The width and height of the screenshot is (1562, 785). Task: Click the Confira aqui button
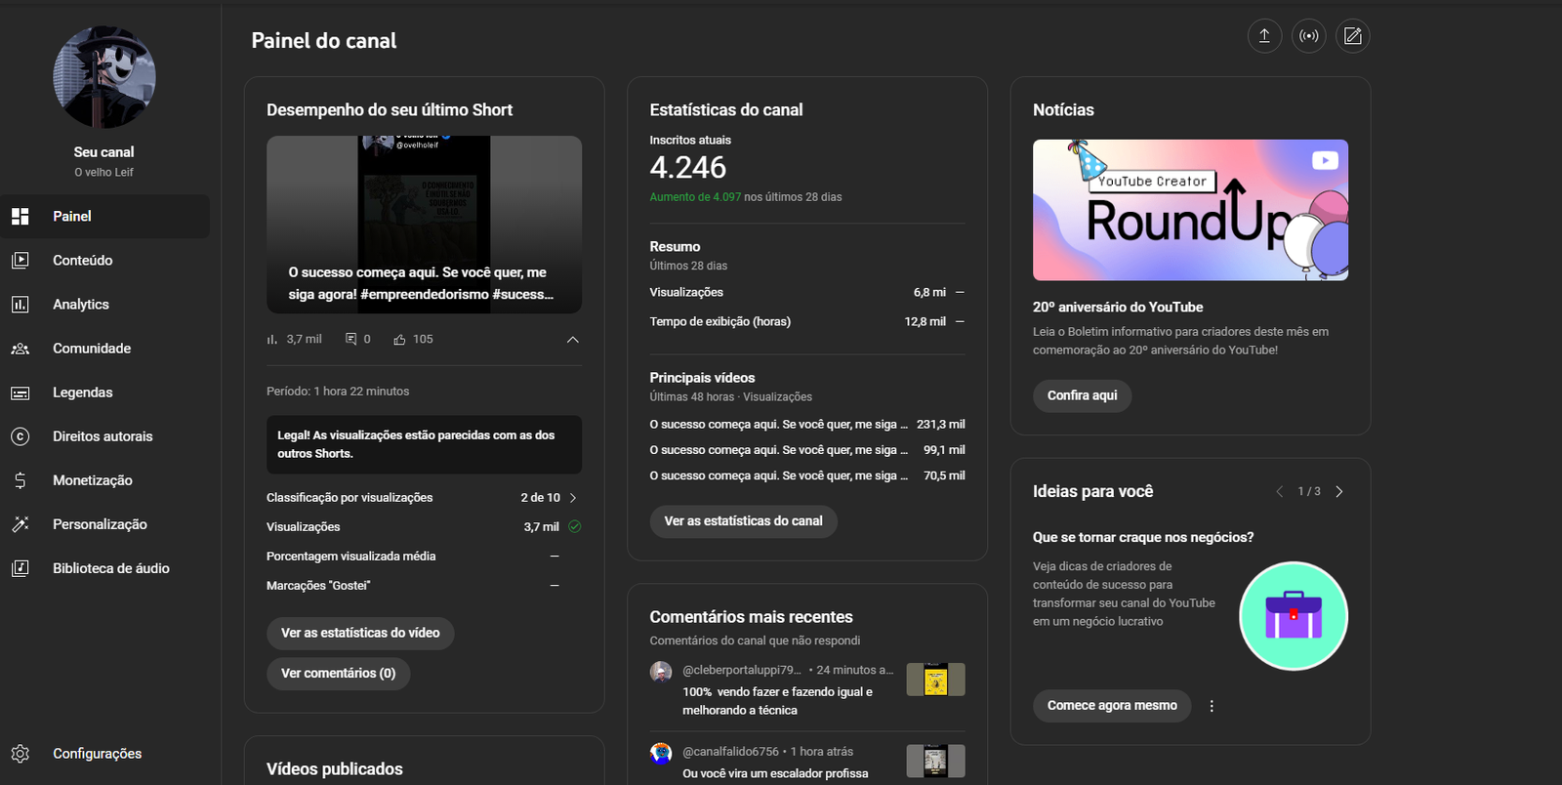[x=1083, y=395]
